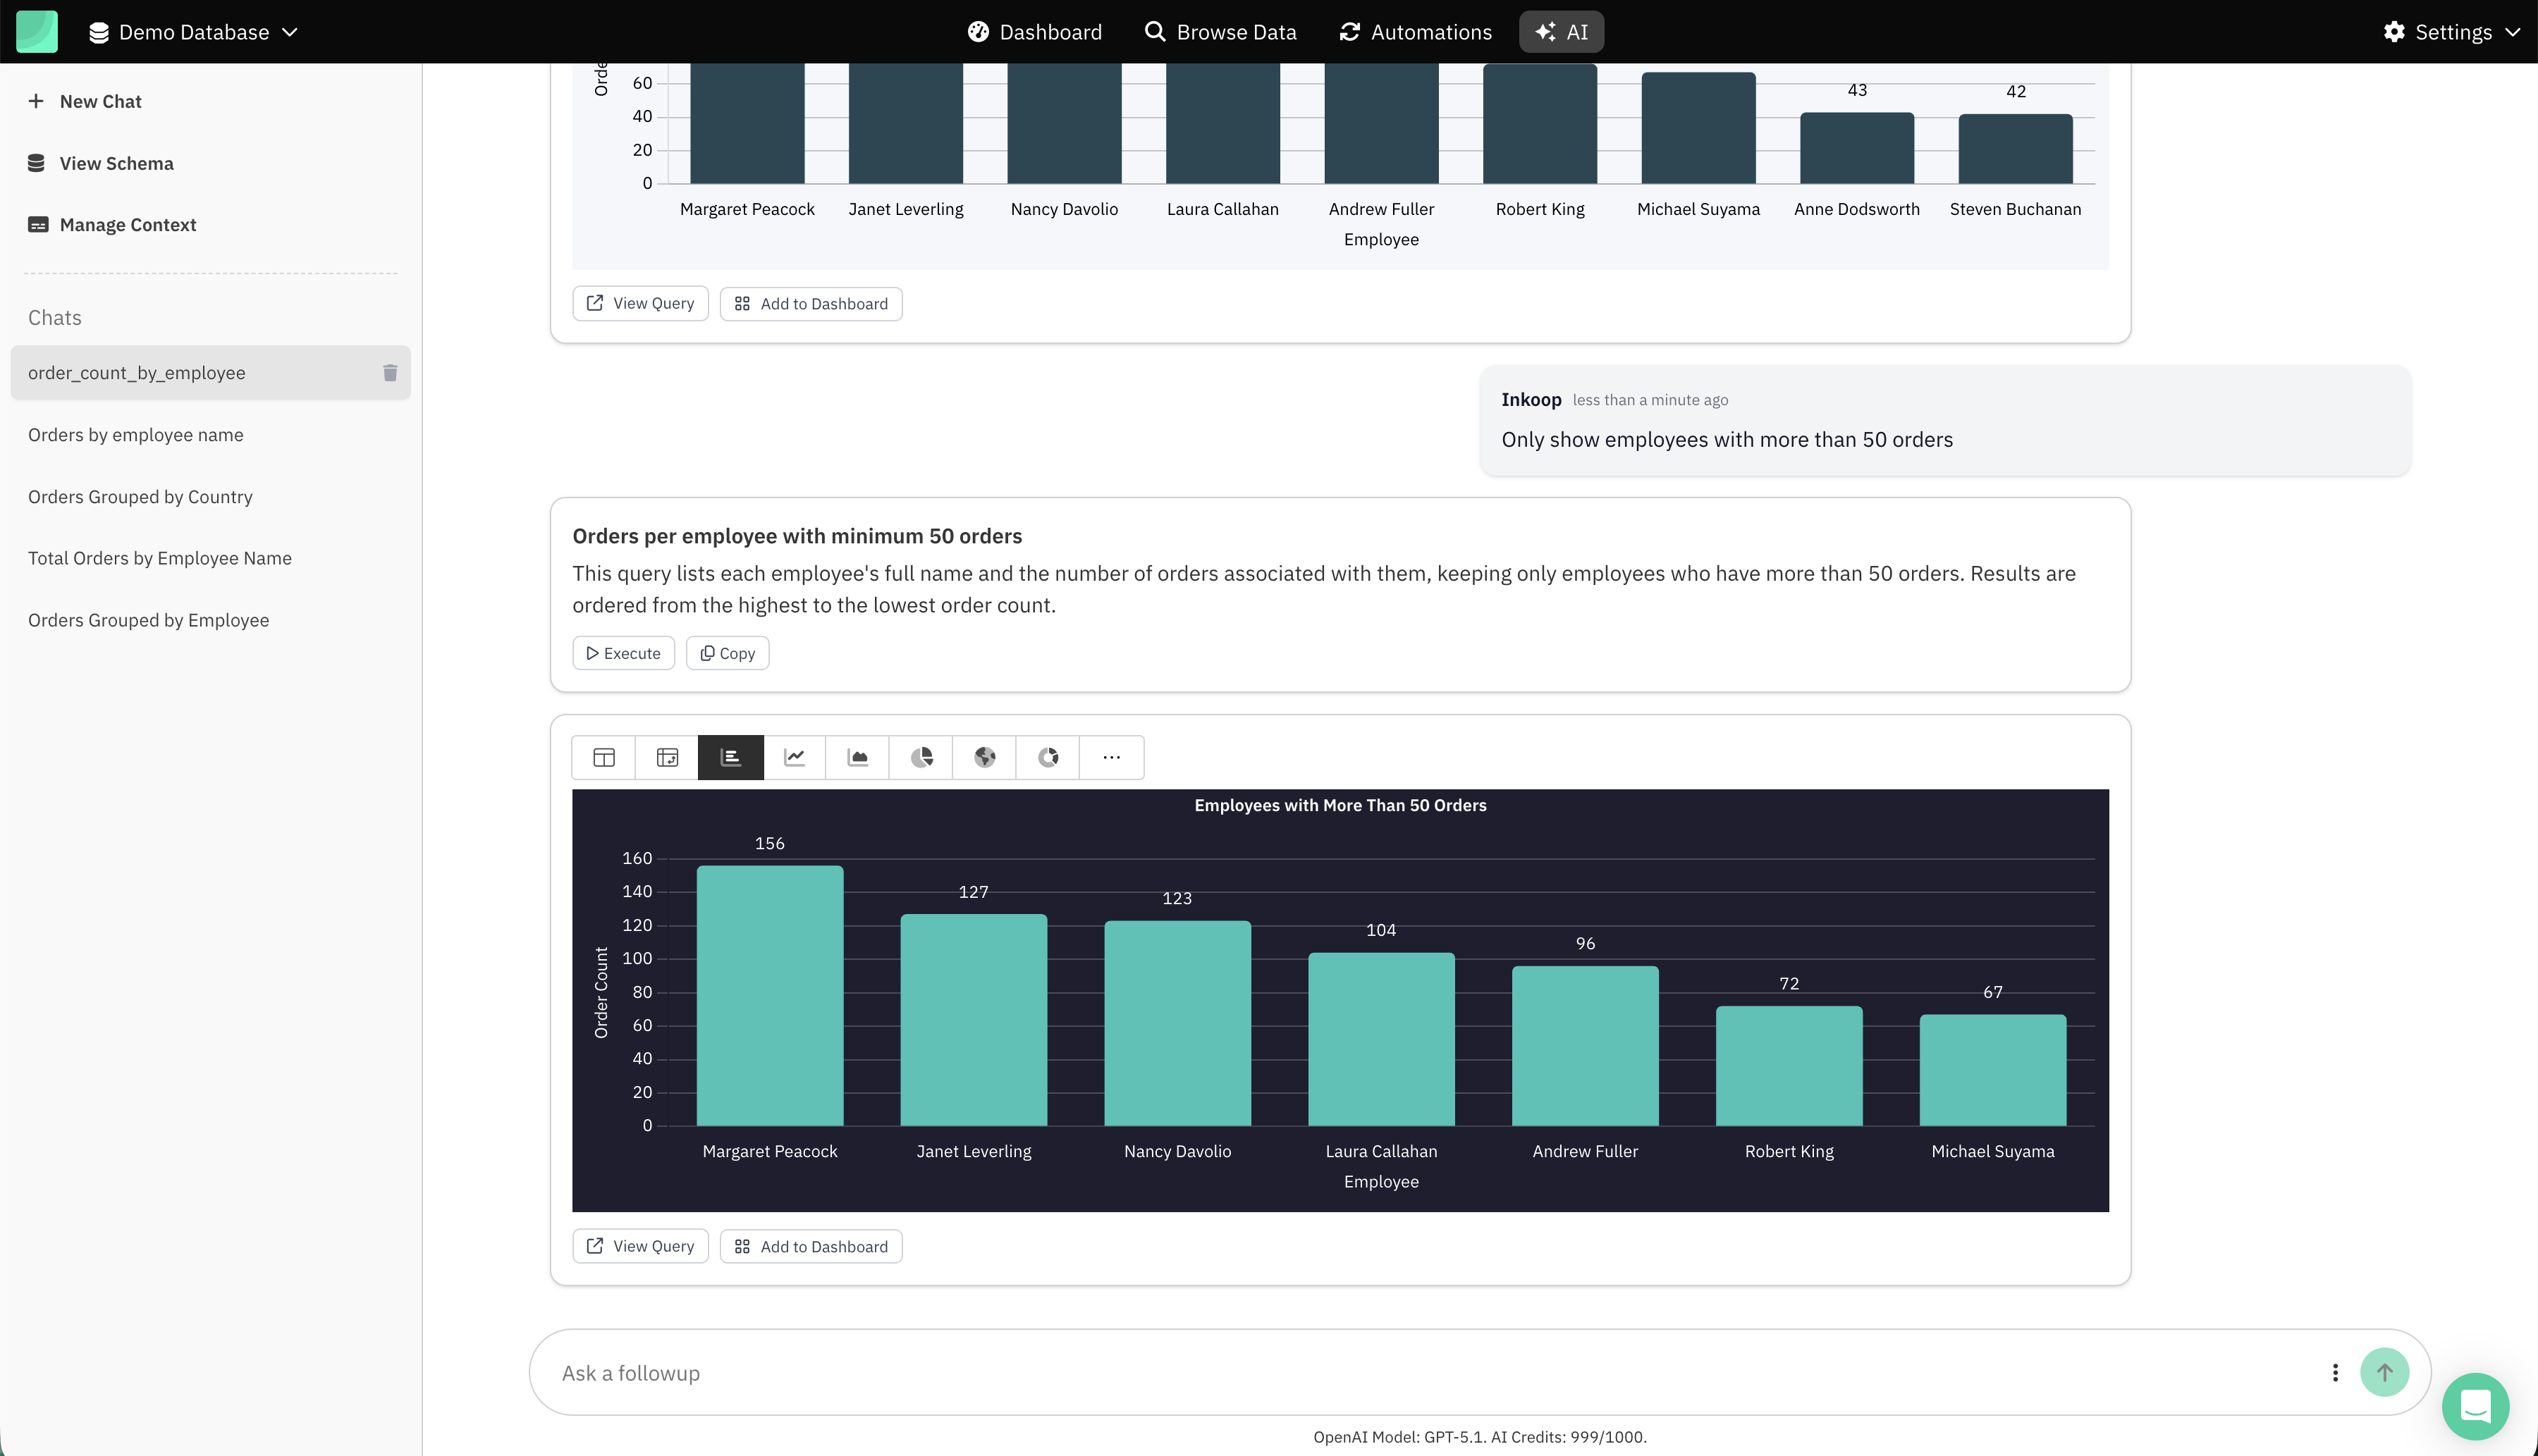Open the Browse Data tab
2538x1456 pixels.
(1220, 32)
